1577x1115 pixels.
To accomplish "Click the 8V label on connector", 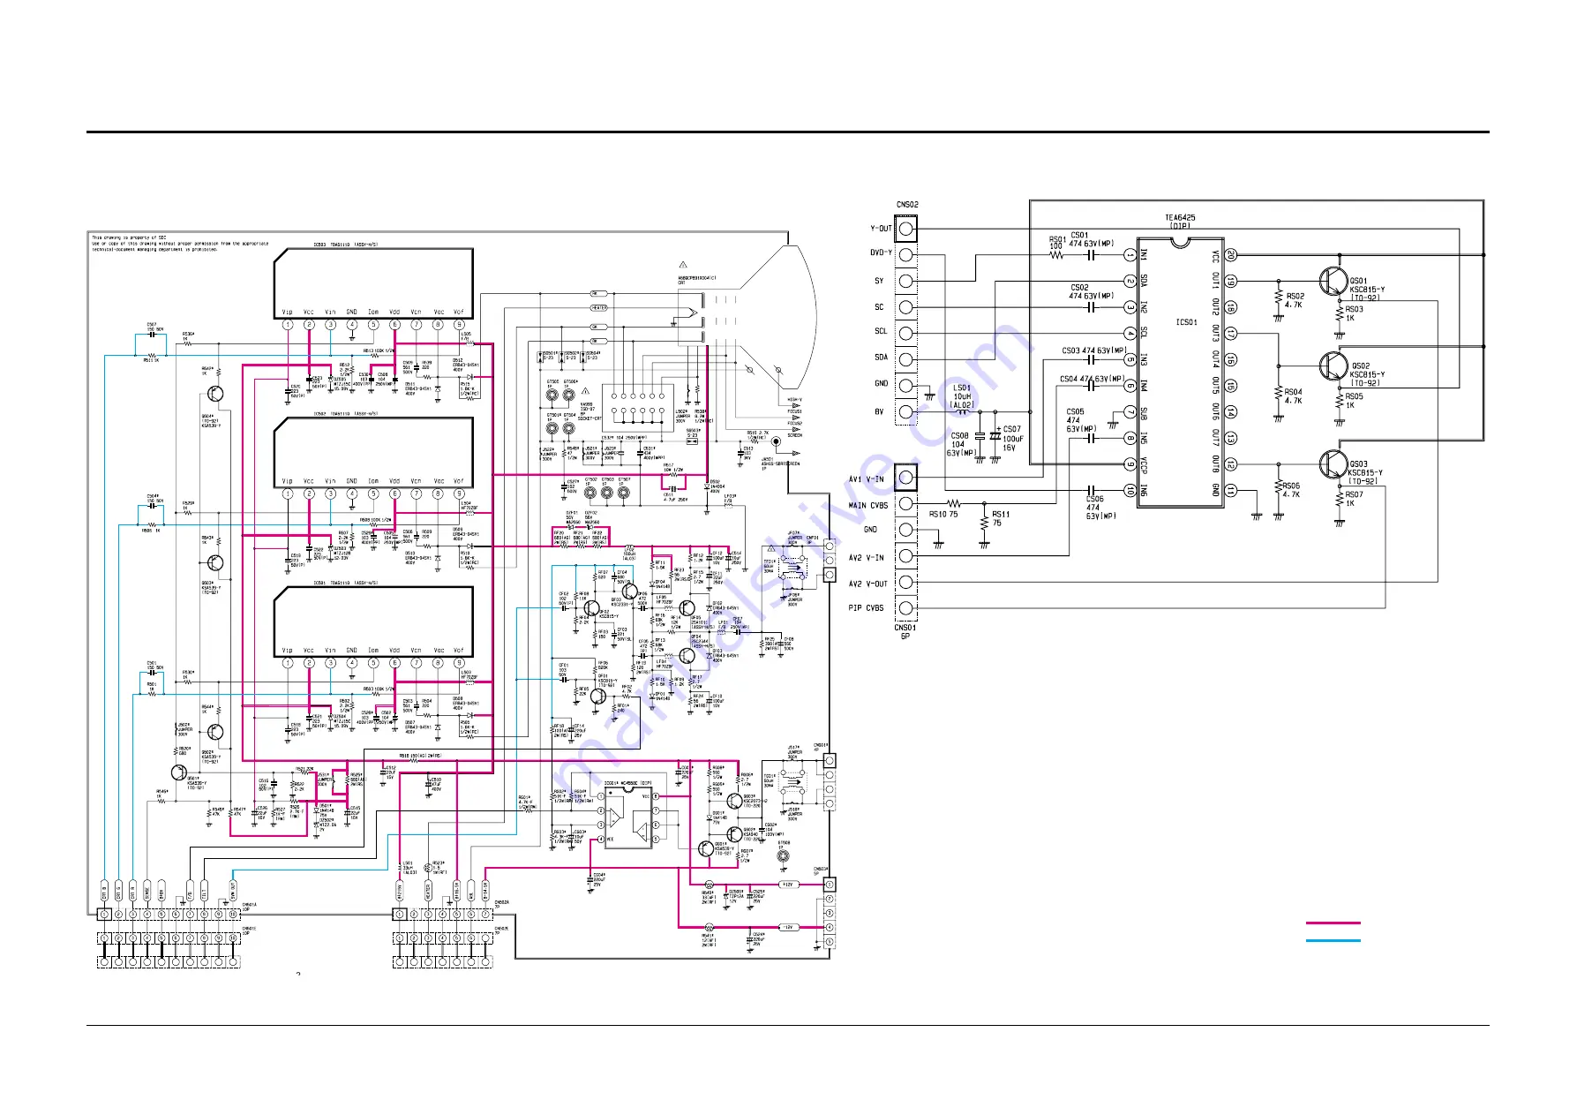I will click(879, 411).
